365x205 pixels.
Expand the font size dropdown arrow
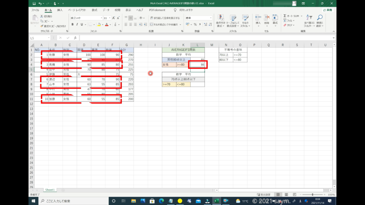pyautogui.click(x=110, y=18)
